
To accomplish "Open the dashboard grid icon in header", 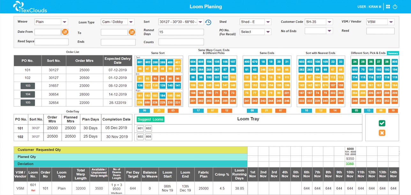I will coord(388,7).
